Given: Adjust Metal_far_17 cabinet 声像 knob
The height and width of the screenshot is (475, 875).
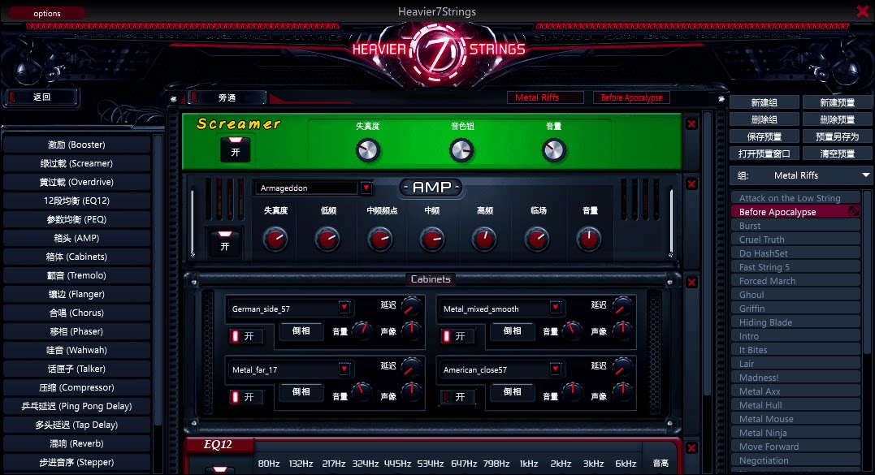Looking at the screenshot, I should pos(411,391).
